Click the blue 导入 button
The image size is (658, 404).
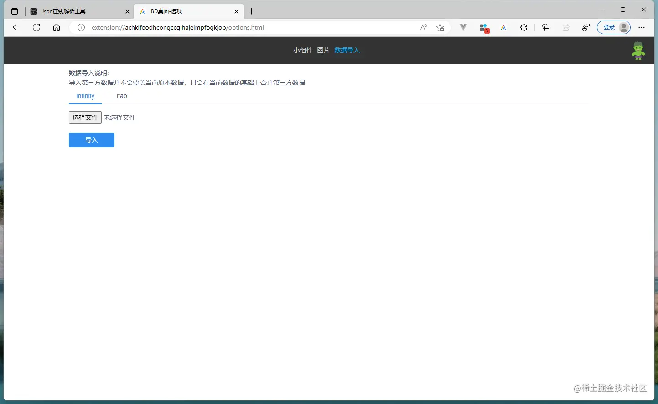coord(92,140)
